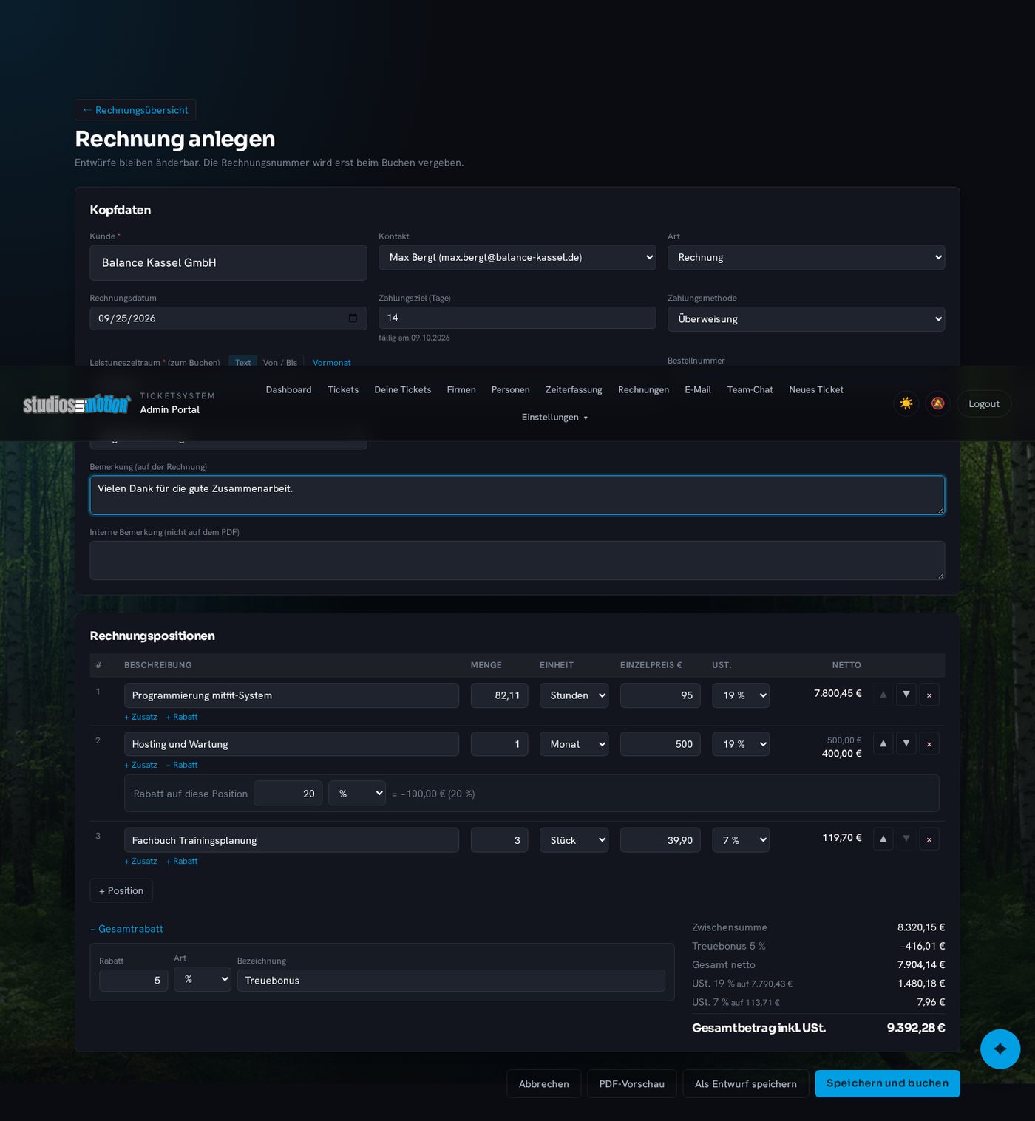1035x1121 pixels.
Task: Go back via '← Rechnungsübersicht' link
Action: point(135,110)
